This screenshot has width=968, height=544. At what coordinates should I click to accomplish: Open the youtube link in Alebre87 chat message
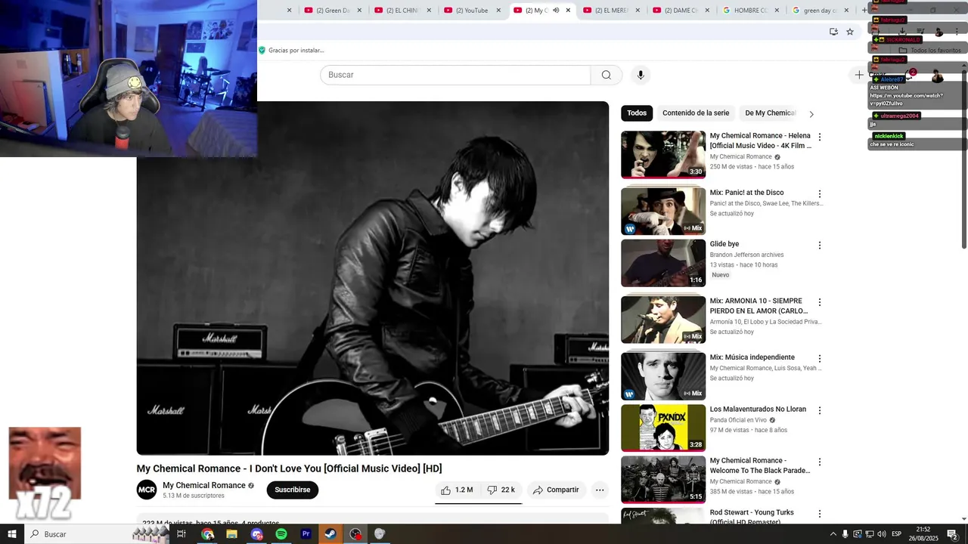pyautogui.click(x=907, y=99)
